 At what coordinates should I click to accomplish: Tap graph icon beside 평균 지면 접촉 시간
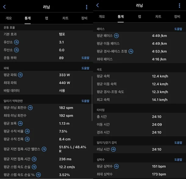point(34,159)
